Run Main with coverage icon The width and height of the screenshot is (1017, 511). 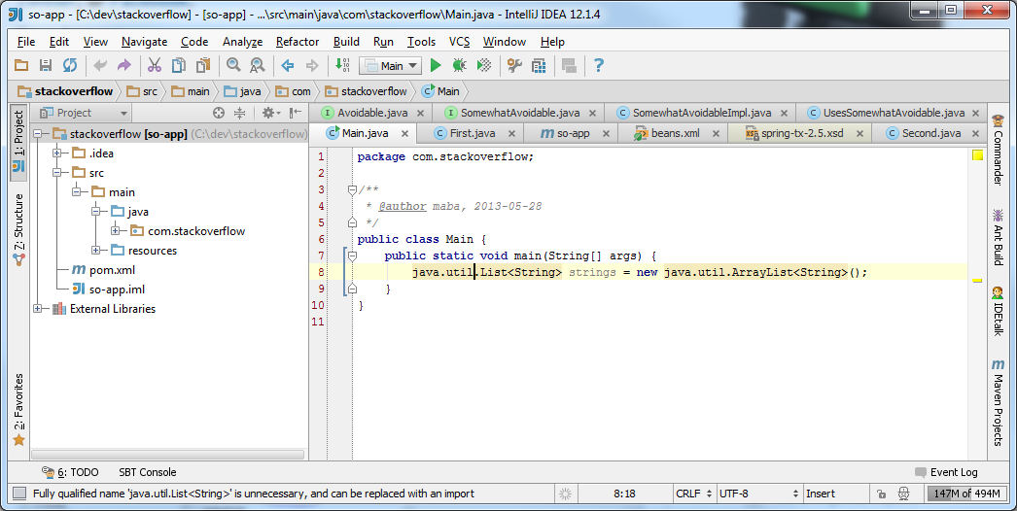(484, 65)
